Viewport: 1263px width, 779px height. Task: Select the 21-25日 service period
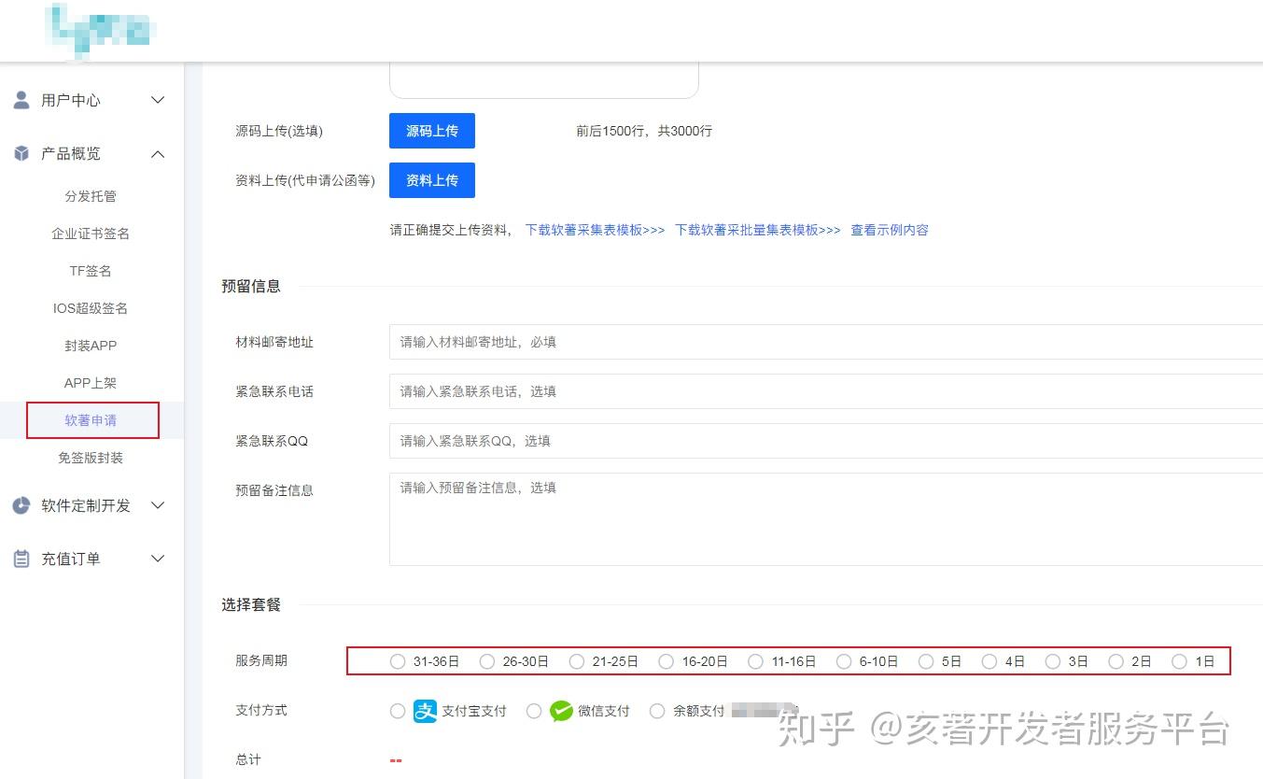577,661
